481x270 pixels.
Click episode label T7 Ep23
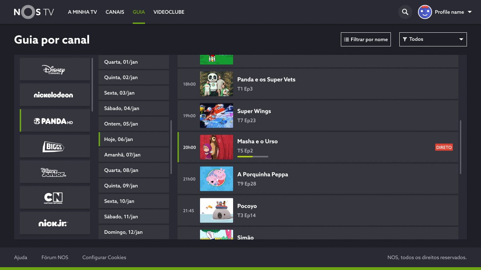[x=246, y=121]
